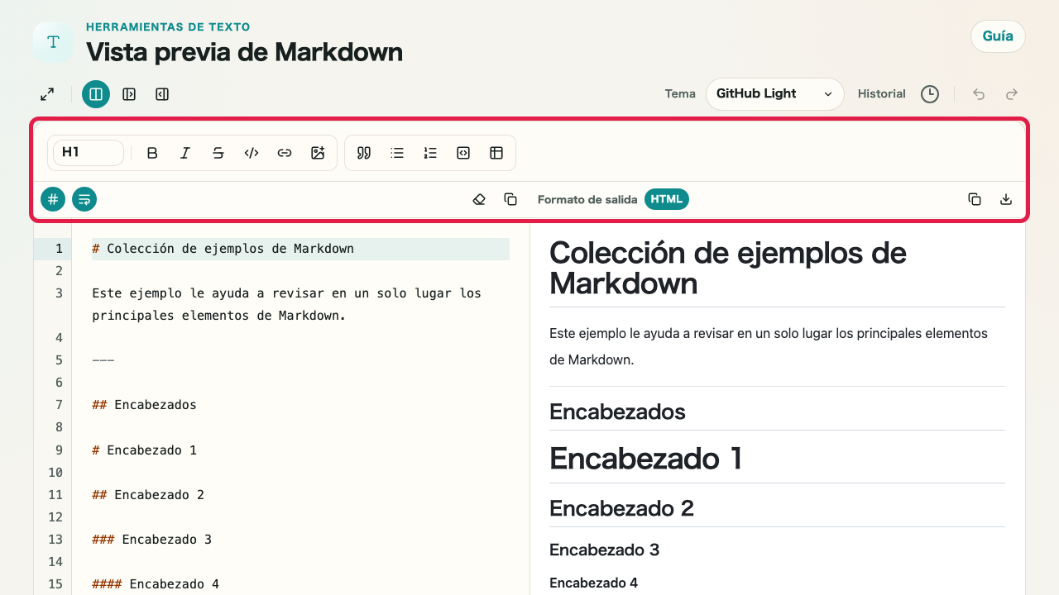Click the redo arrow
Viewport: 1059px width, 595px height.
point(1011,94)
